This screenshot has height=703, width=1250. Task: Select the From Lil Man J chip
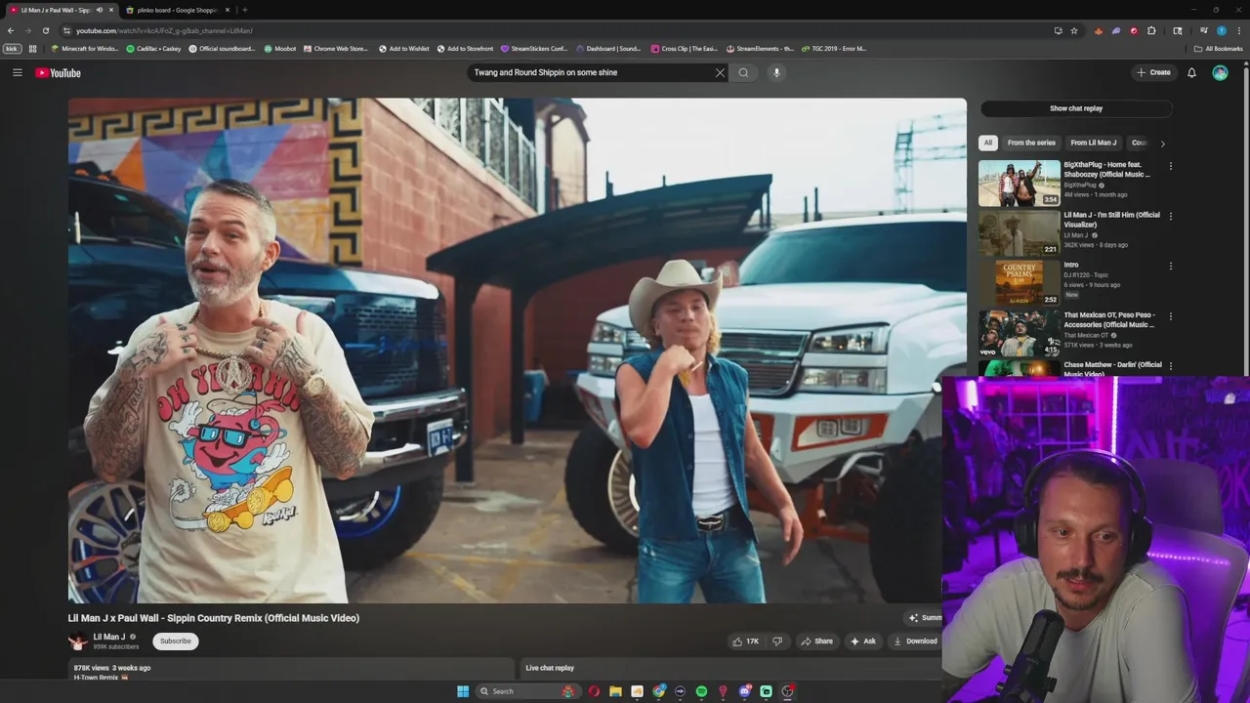(1093, 143)
